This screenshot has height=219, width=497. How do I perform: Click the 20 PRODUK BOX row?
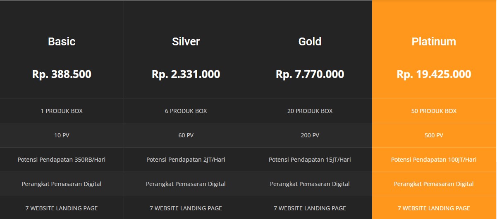click(x=310, y=111)
